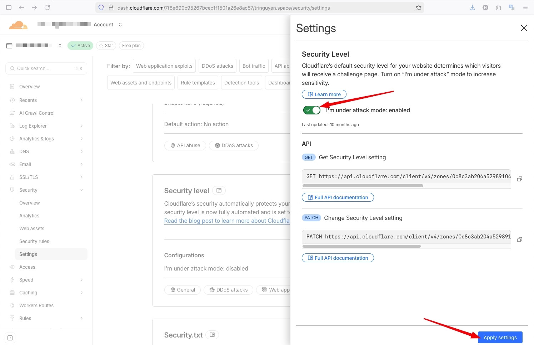
Task: Go to Web assets page
Action: [x=32, y=228]
